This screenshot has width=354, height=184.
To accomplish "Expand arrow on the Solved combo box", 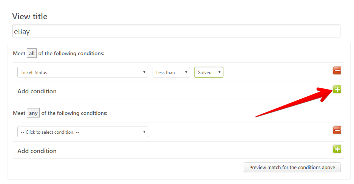I will [x=219, y=72].
